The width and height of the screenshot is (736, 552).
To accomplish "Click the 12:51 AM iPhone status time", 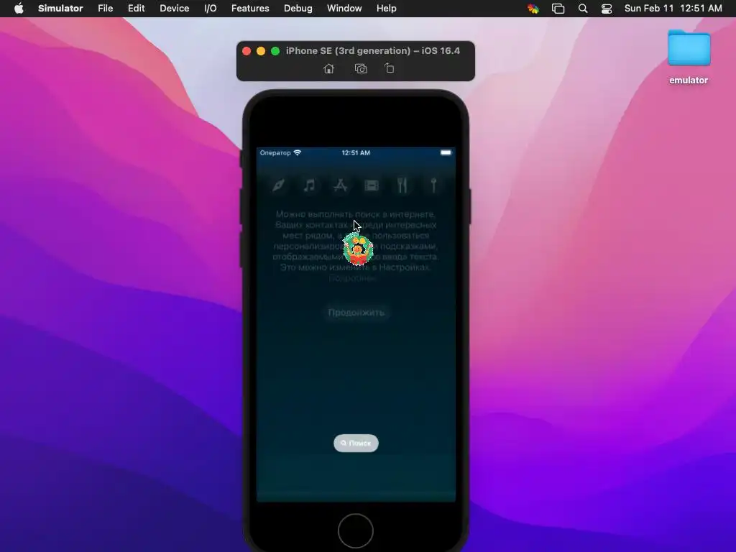I will [356, 152].
